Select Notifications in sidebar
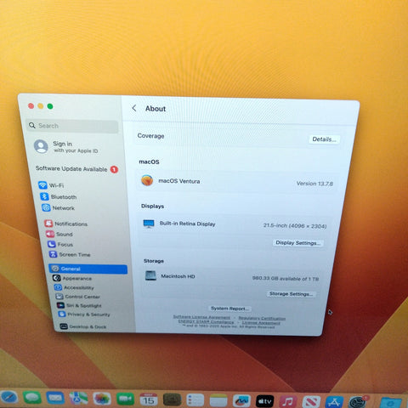This screenshot has height=408, width=408. (x=66, y=224)
